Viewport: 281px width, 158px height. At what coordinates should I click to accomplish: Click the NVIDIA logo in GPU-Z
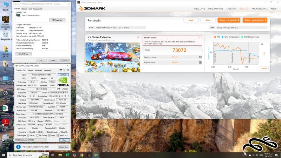[x=63, y=82]
